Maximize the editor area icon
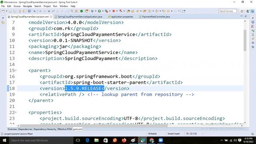The height and width of the screenshot is (144, 256). 246,16
